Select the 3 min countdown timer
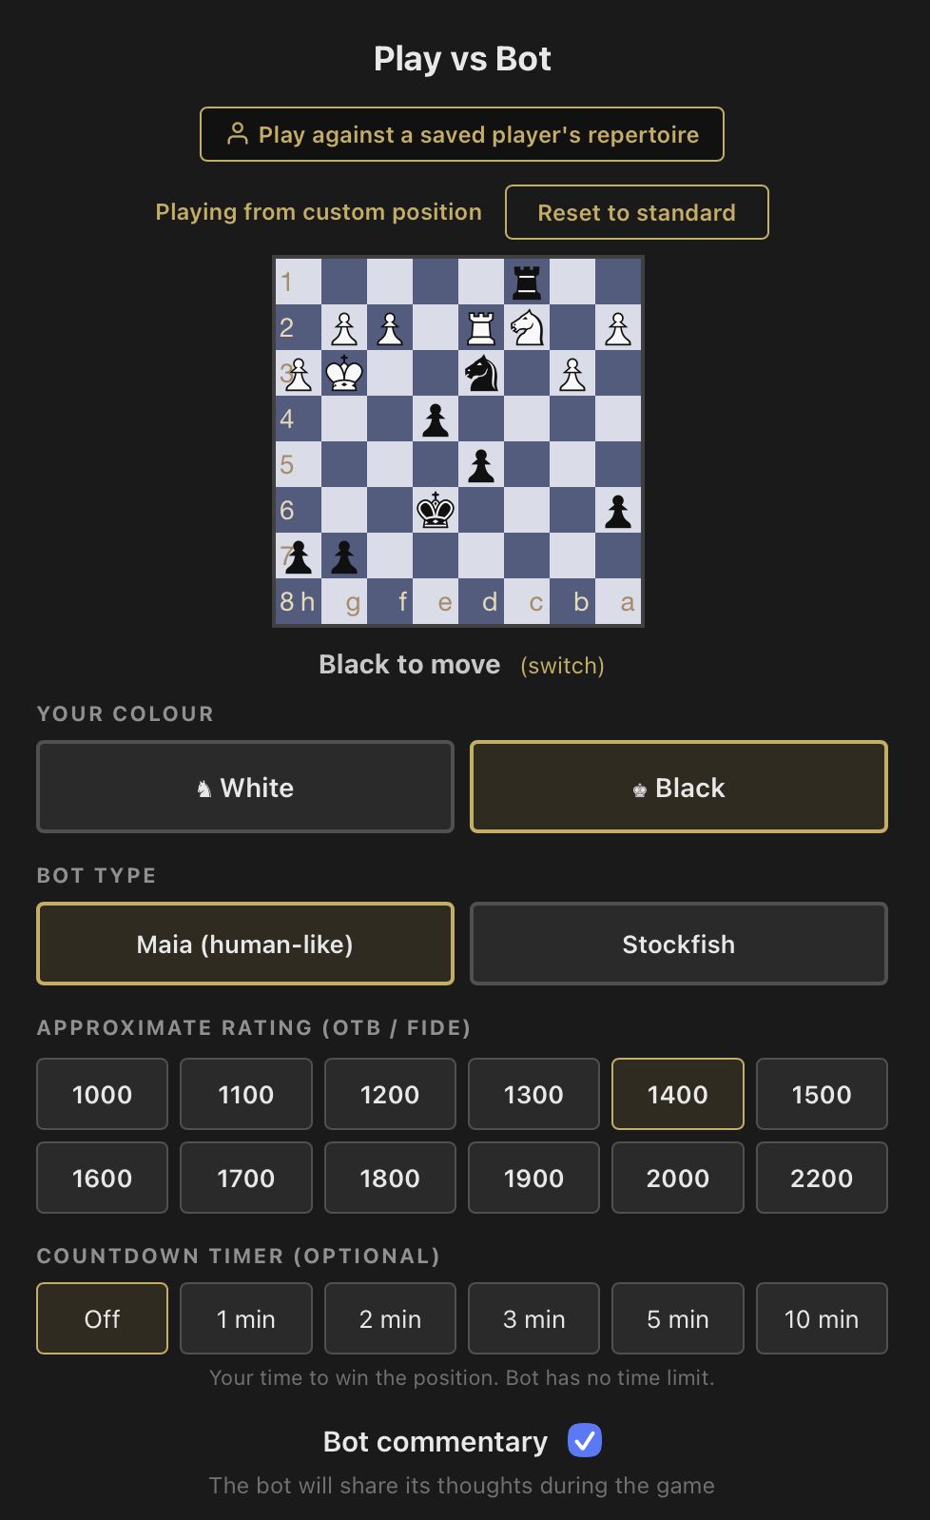 tap(533, 1318)
